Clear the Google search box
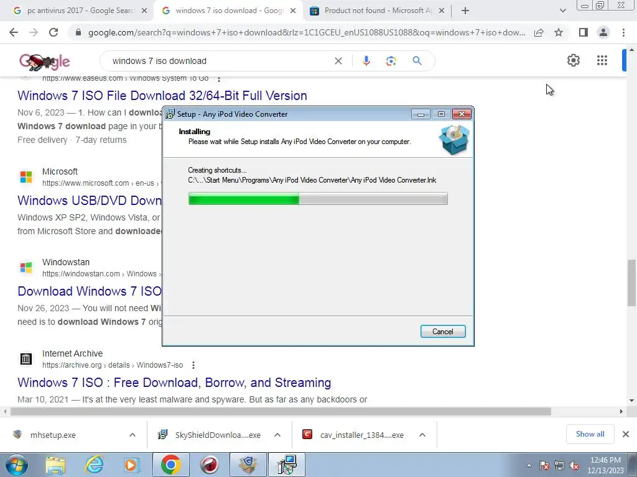Screen dimensions: 637x477 [x=338, y=61]
